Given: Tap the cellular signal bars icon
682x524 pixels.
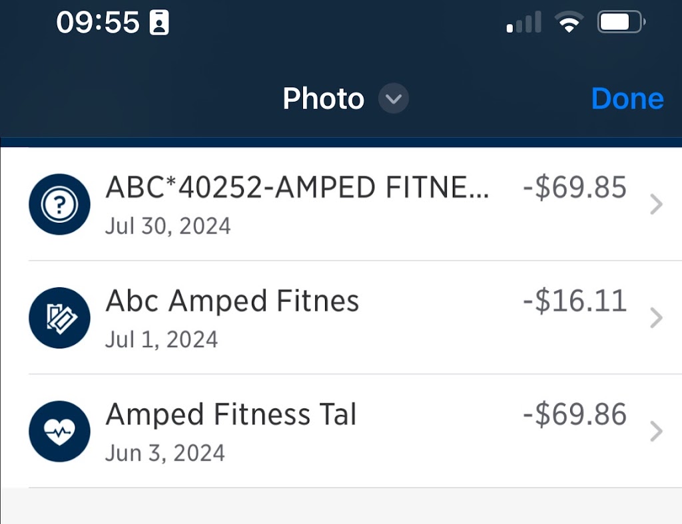Looking at the screenshot, I should click(524, 24).
